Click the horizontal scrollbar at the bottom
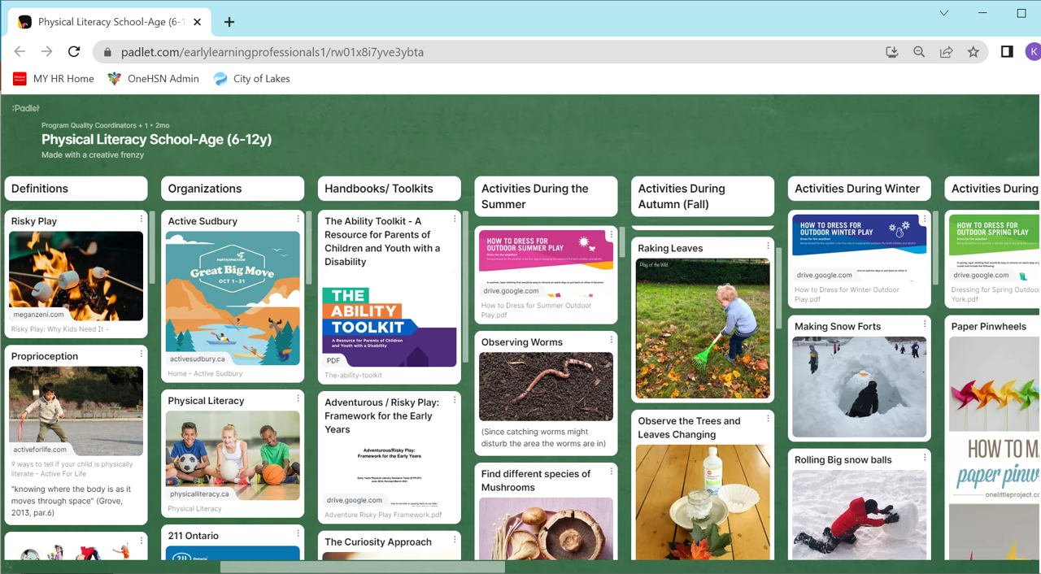1041x574 pixels. 362,567
